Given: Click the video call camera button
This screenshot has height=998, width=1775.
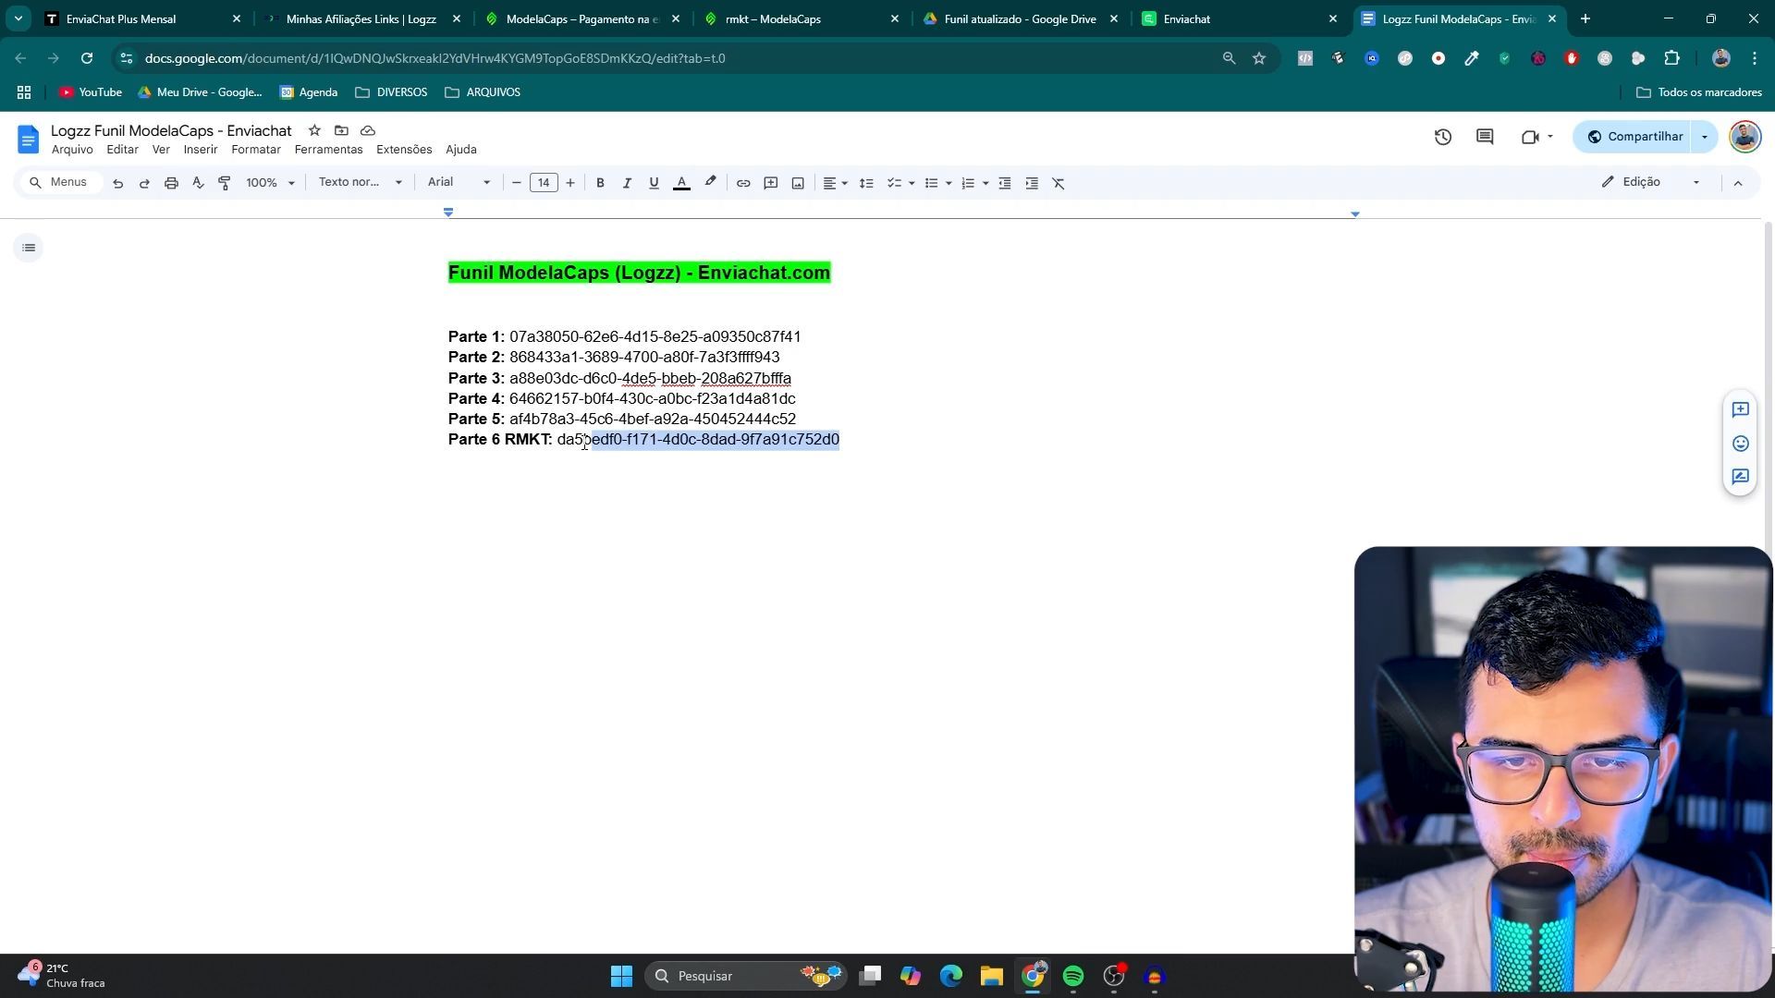Looking at the screenshot, I should pyautogui.click(x=1536, y=137).
